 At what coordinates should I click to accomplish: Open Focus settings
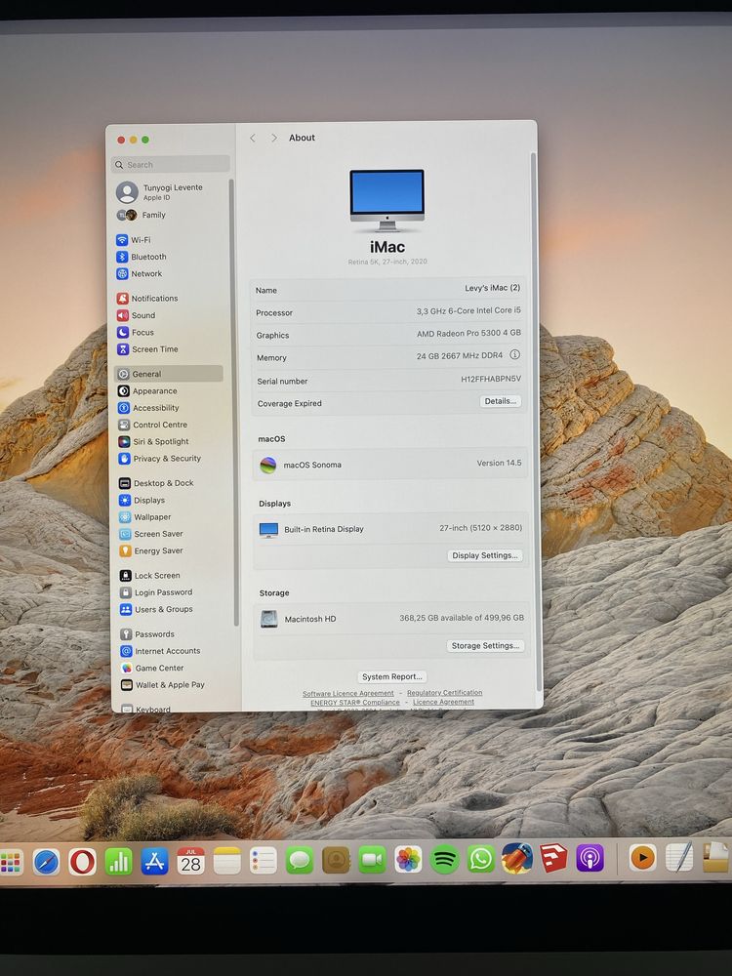point(136,333)
